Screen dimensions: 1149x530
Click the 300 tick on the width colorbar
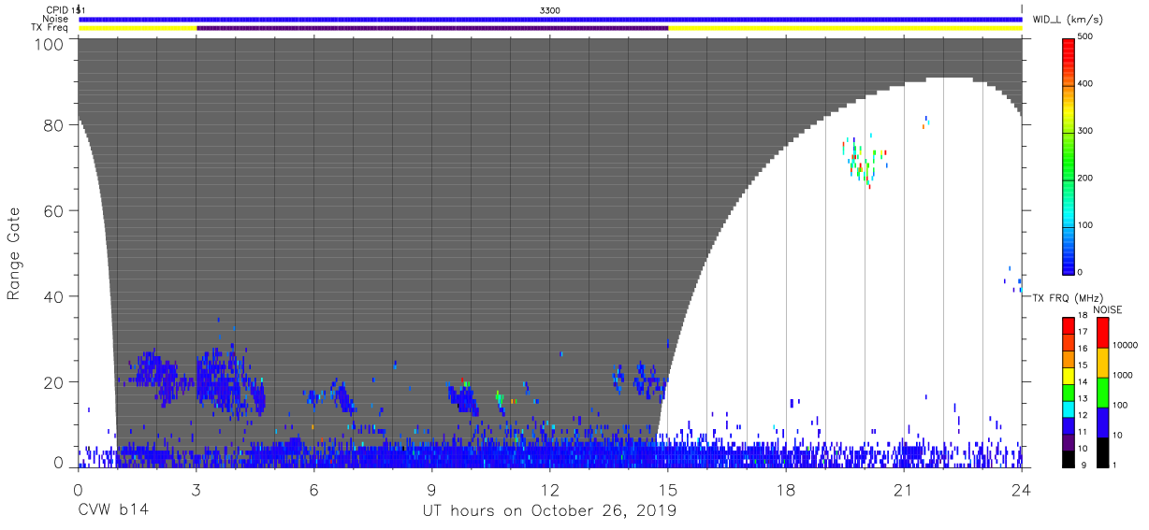(x=1086, y=131)
